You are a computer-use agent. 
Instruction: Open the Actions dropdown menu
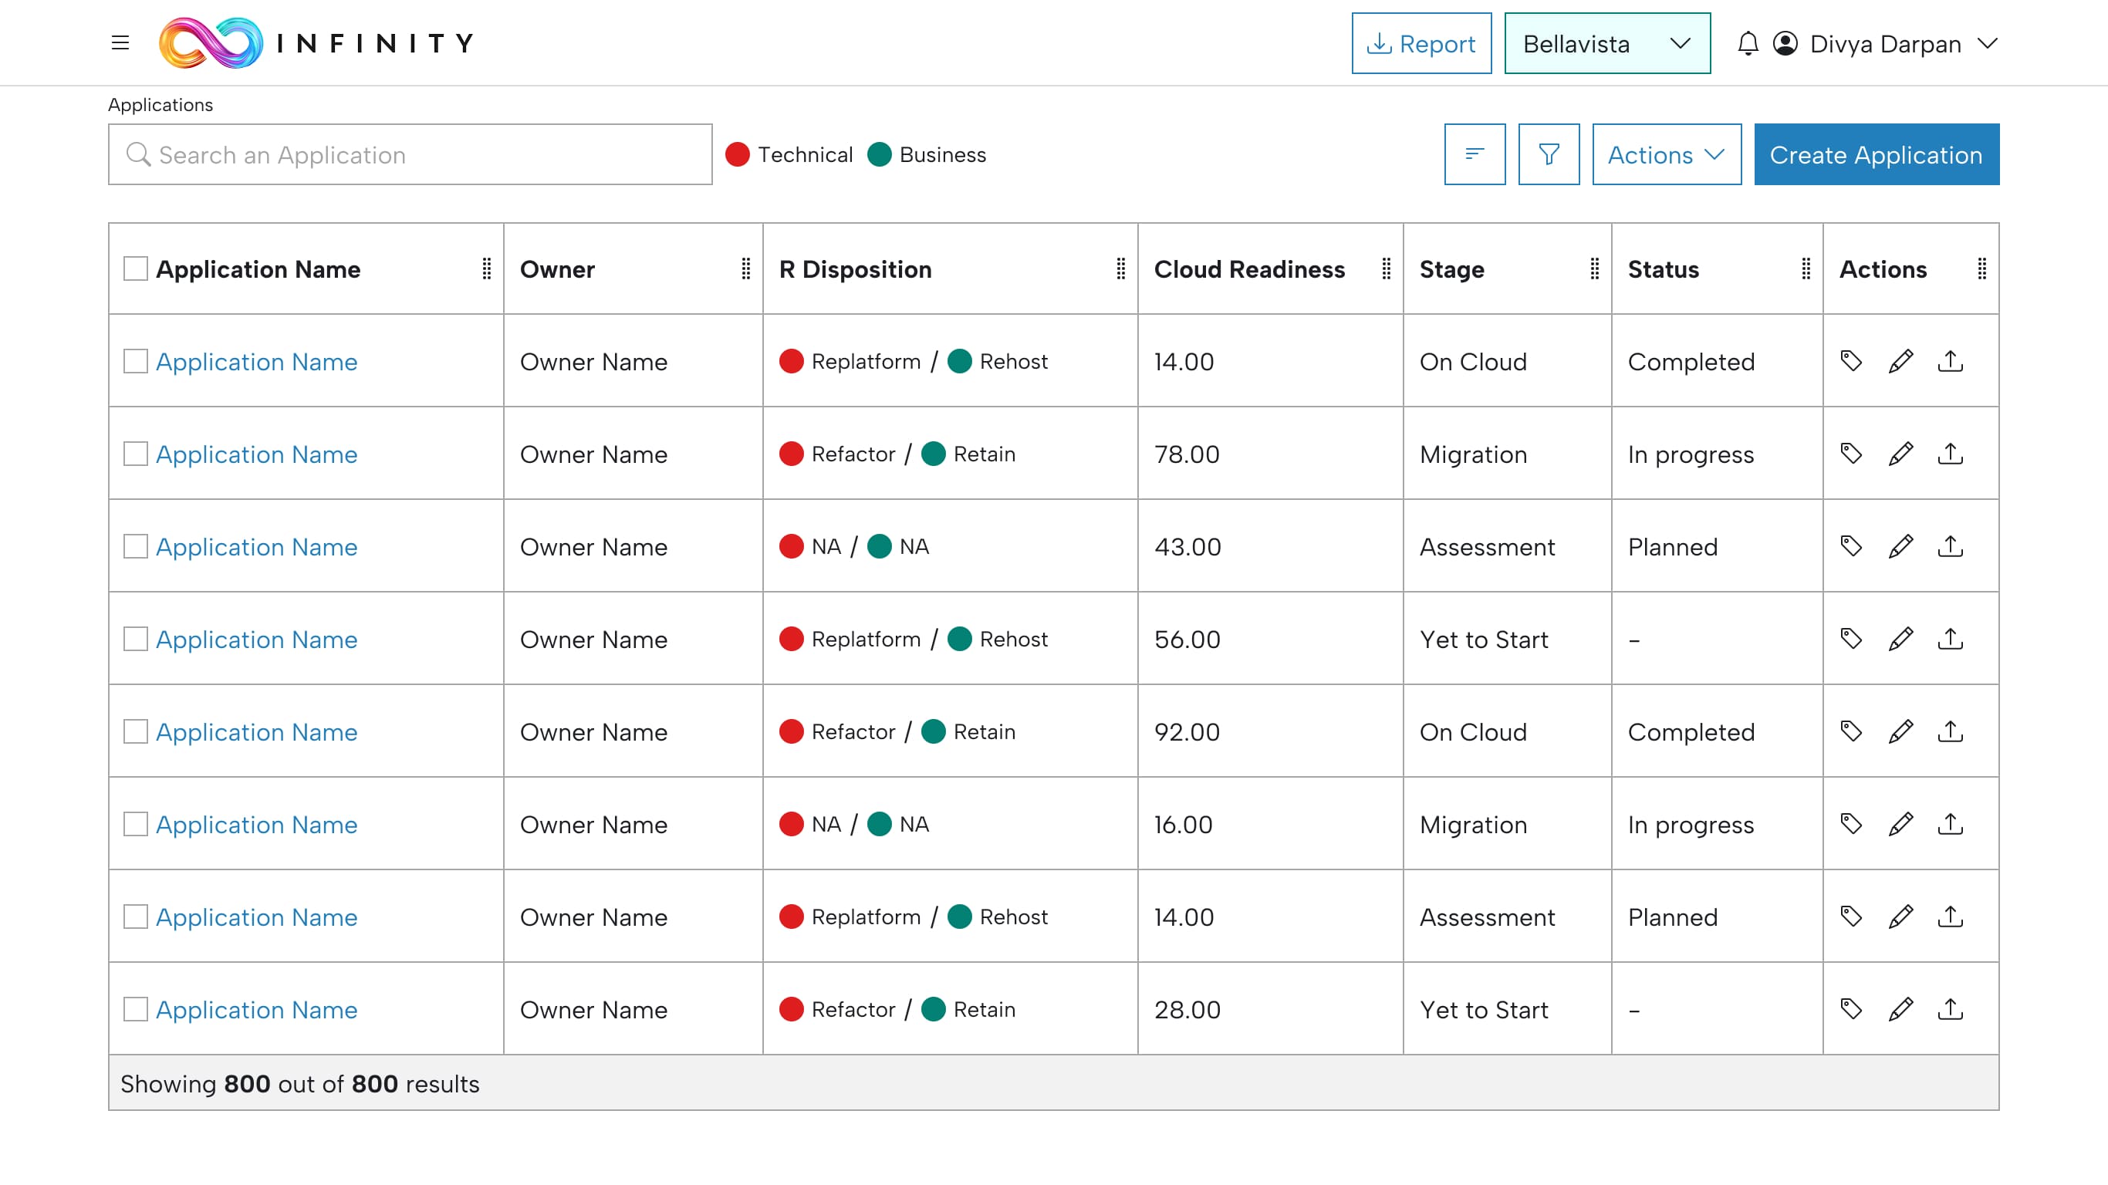[1665, 154]
